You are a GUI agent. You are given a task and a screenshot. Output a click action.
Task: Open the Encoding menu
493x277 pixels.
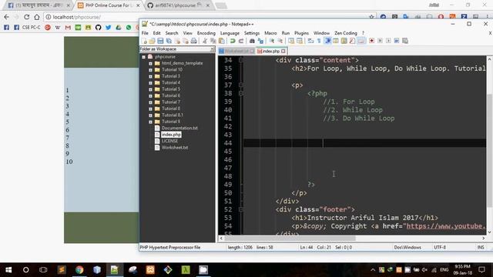[206, 33]
